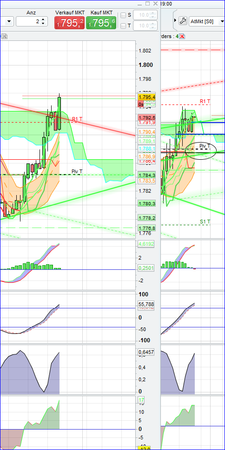Click the black play arrow beside the wrench
The image size is (225, 450).
[x=176, y=20]
